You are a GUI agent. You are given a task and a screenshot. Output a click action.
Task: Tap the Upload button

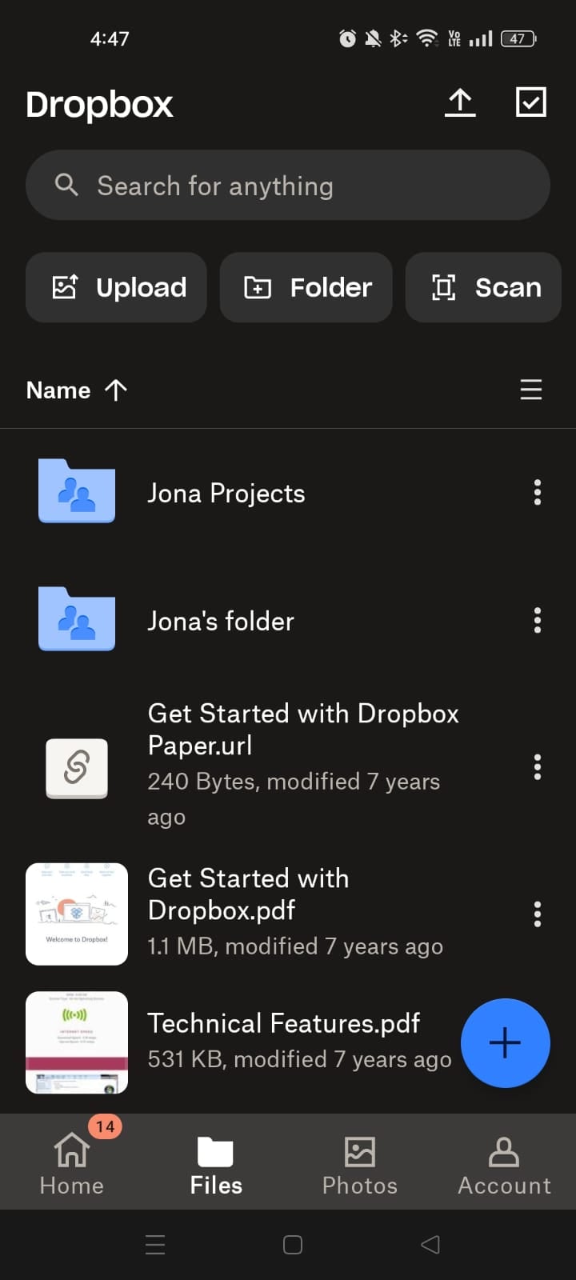pos(116,287)
